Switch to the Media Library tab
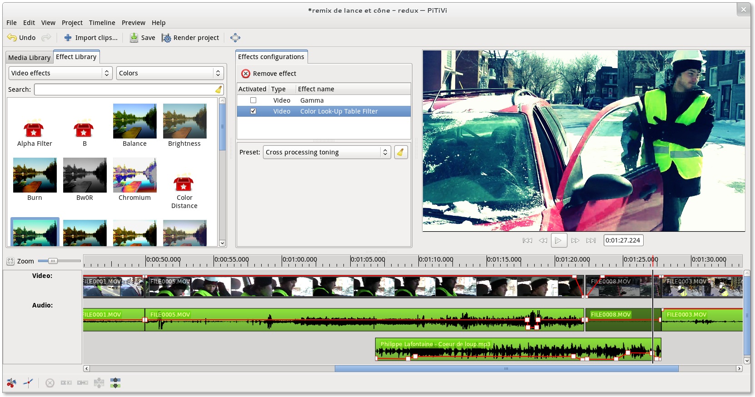 [29, 58]
